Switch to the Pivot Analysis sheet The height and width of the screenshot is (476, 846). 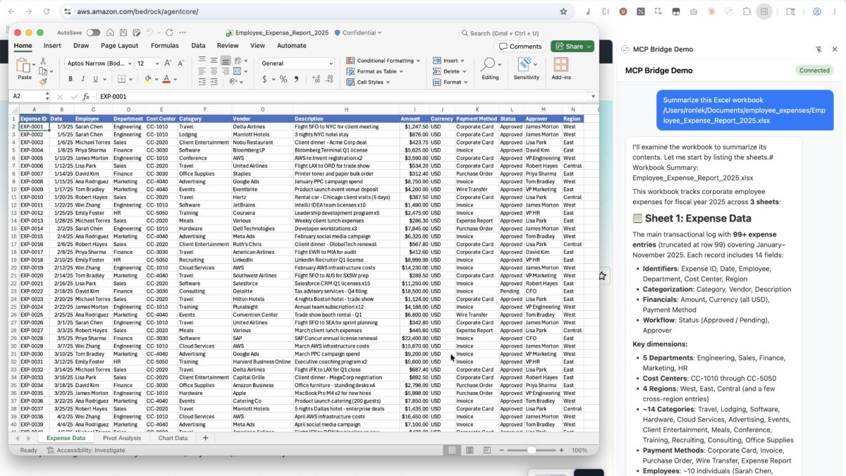tap(122, 438)
